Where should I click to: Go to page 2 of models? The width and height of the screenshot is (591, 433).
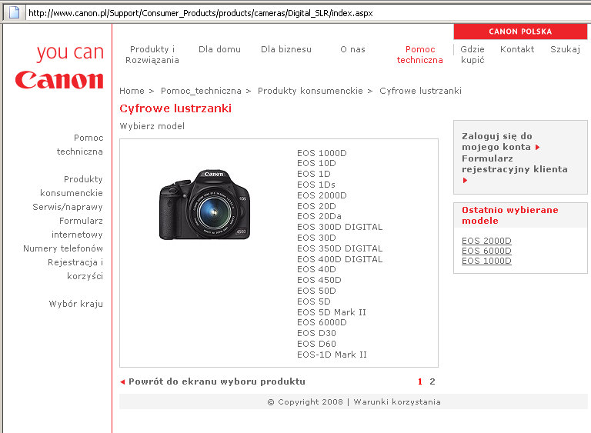[x=432, y=381]
